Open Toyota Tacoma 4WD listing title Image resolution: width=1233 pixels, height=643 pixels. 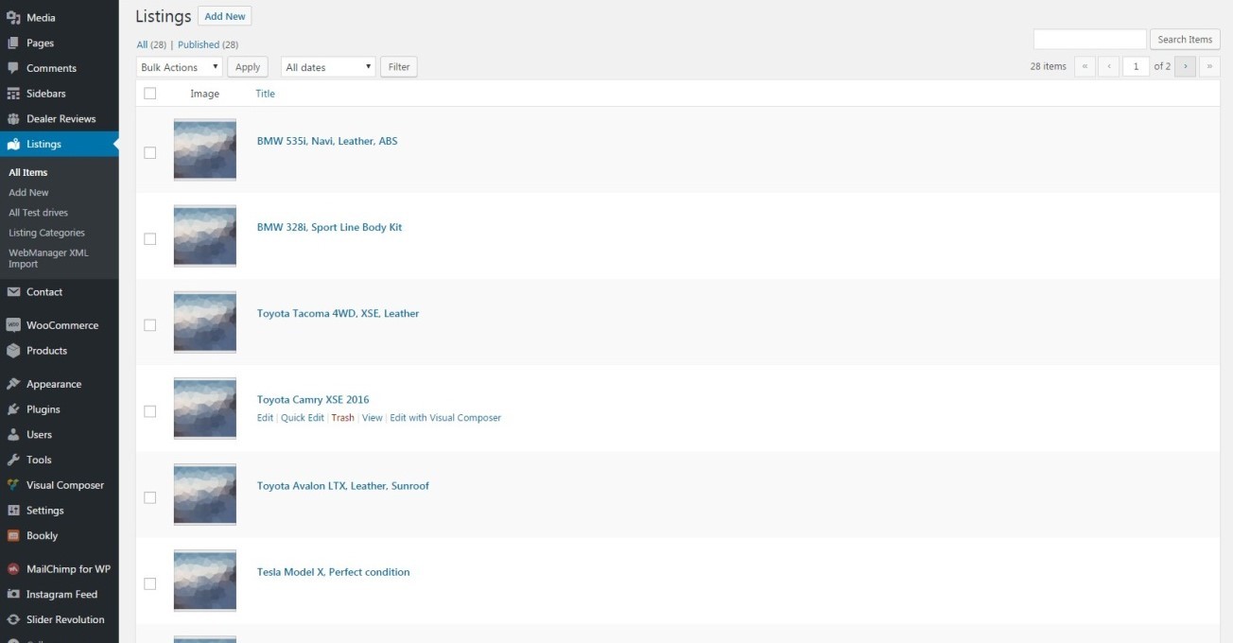coord(338,313)
